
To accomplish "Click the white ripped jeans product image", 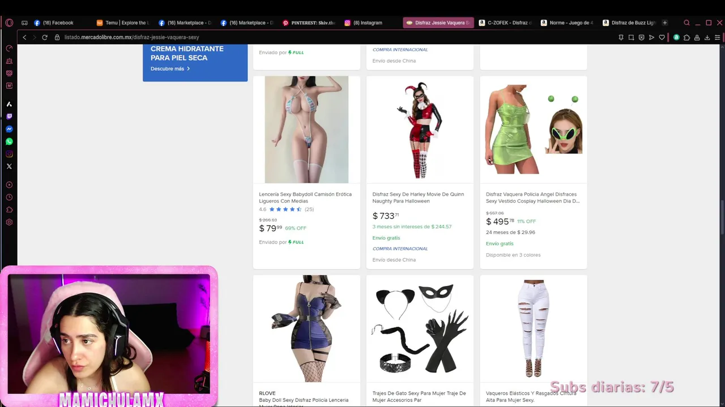I will (534, 328).
